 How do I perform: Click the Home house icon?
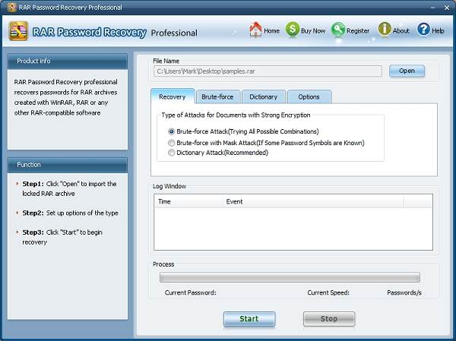pos(255,30)
